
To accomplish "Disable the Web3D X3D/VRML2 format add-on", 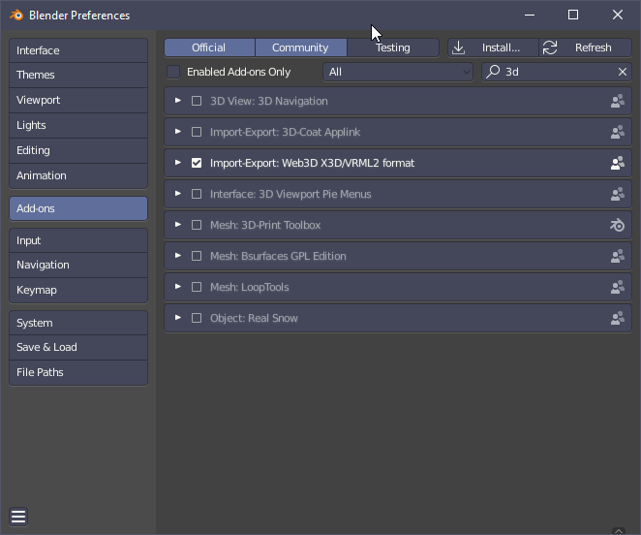I will (197, 163).
